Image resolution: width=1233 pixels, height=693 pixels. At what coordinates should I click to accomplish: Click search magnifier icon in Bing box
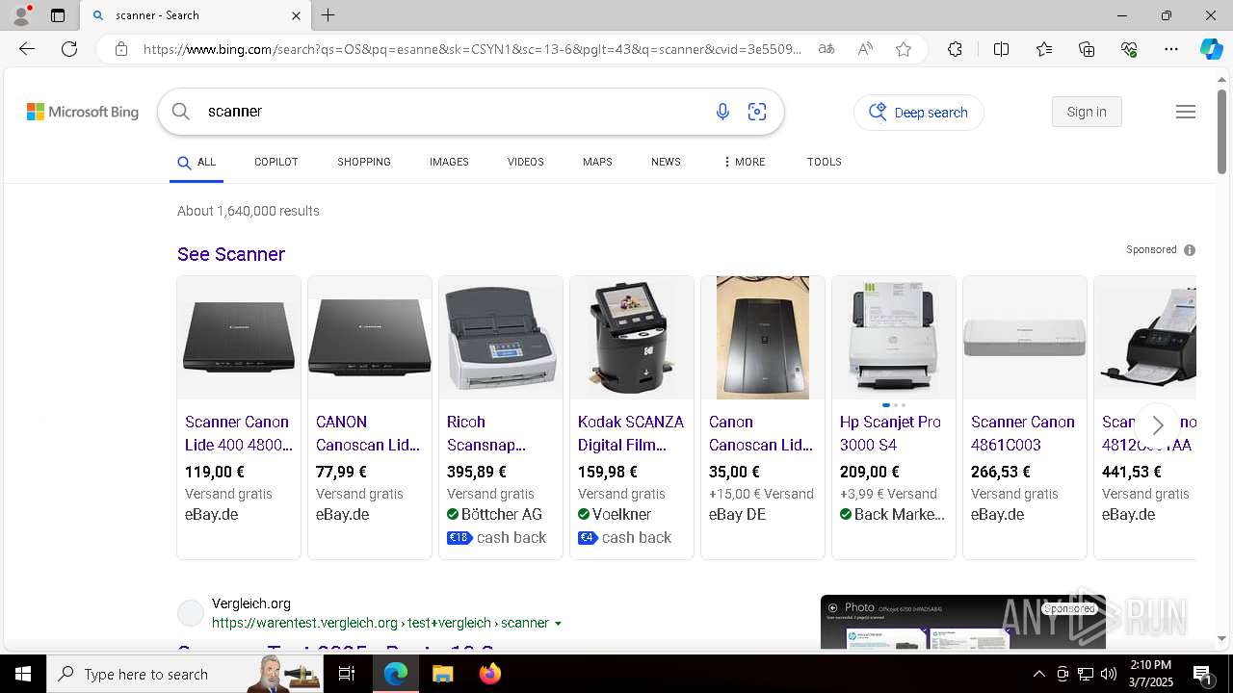click(x=181, y=112)
